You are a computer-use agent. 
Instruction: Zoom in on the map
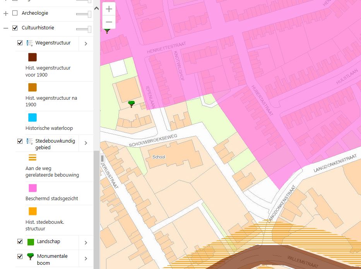tap(109, 9)
